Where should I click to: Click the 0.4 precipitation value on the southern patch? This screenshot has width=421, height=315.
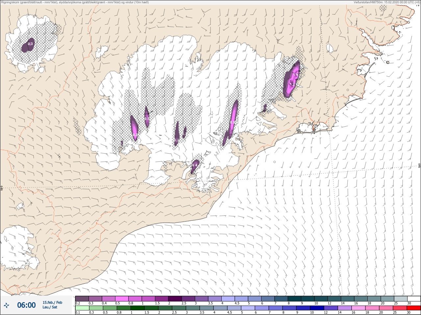195,165
